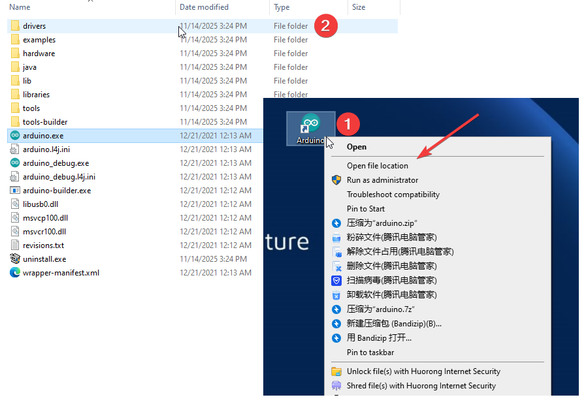Click the Bandizip icon beside arduino.zip entry
The width and height of the screenshot is (586, 408).
336,223
